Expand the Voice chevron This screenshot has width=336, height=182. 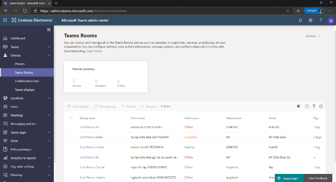[x=49, y=141]
